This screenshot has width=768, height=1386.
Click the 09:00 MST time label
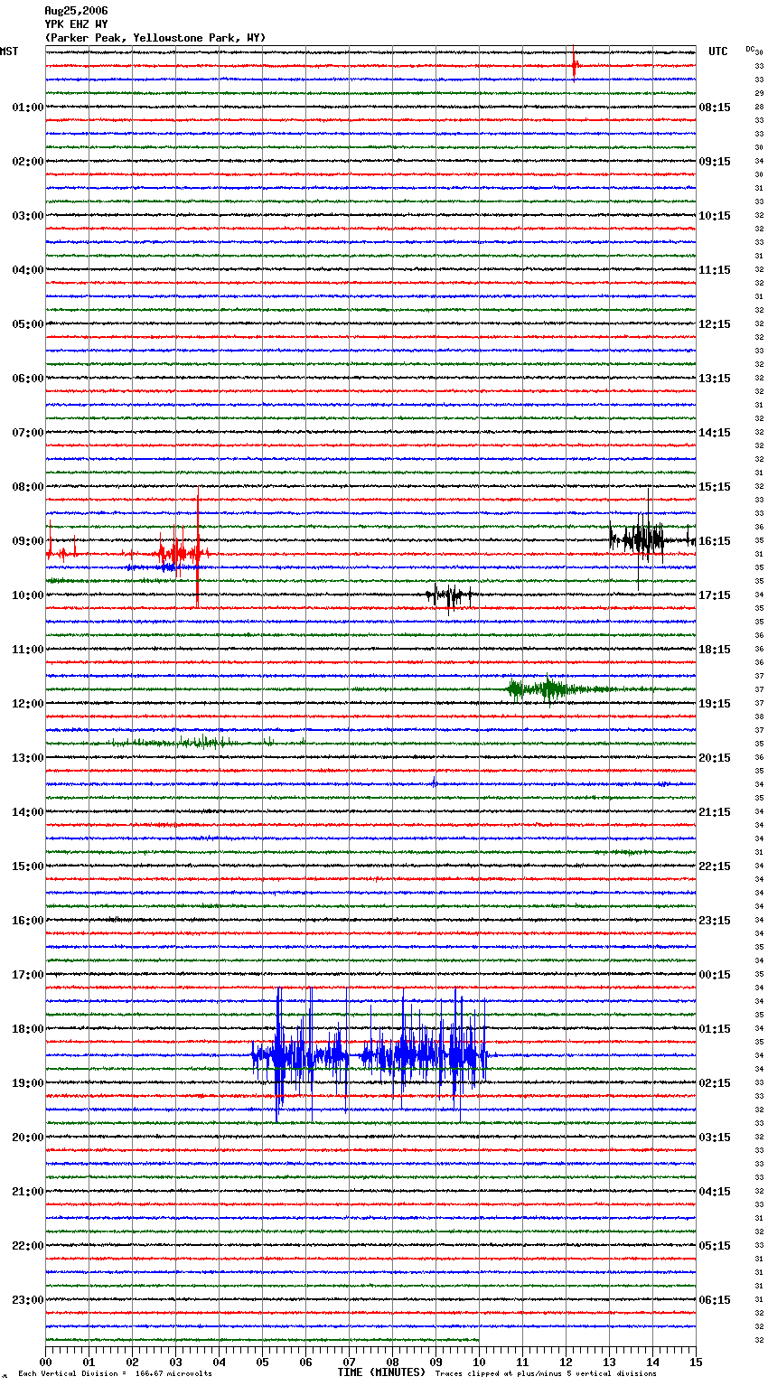pyautogui.click(x=28, y=541)
